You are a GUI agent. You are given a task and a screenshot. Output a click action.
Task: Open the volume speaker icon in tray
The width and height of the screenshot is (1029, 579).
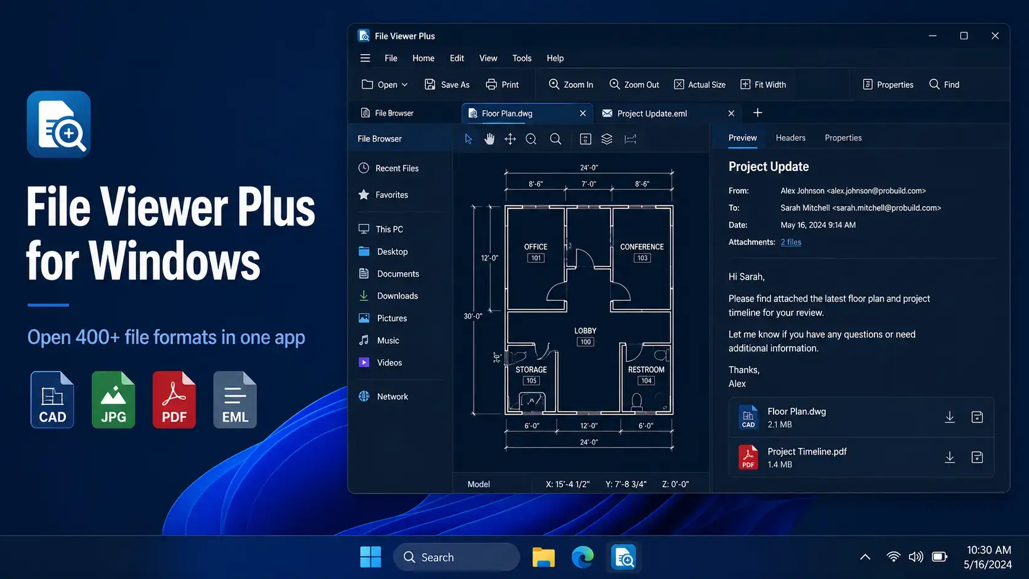[916, 557]
